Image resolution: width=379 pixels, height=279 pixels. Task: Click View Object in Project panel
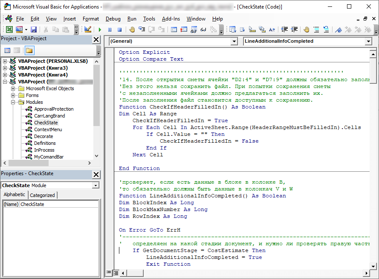[x=17, y=50]
